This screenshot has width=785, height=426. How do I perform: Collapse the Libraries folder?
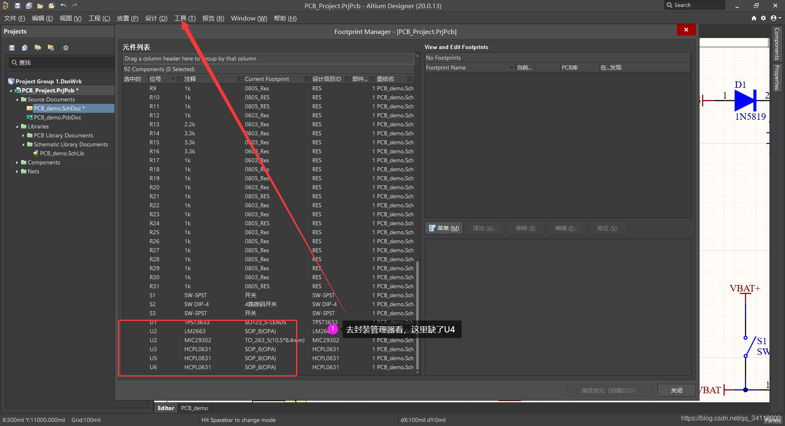17,126
